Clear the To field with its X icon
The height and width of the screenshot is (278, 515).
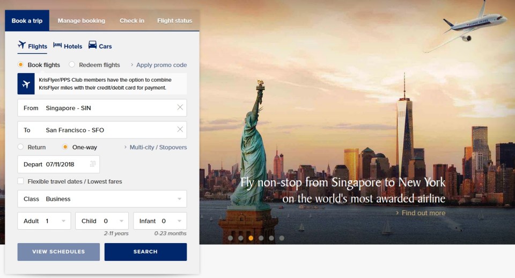[x=180, y=129]
